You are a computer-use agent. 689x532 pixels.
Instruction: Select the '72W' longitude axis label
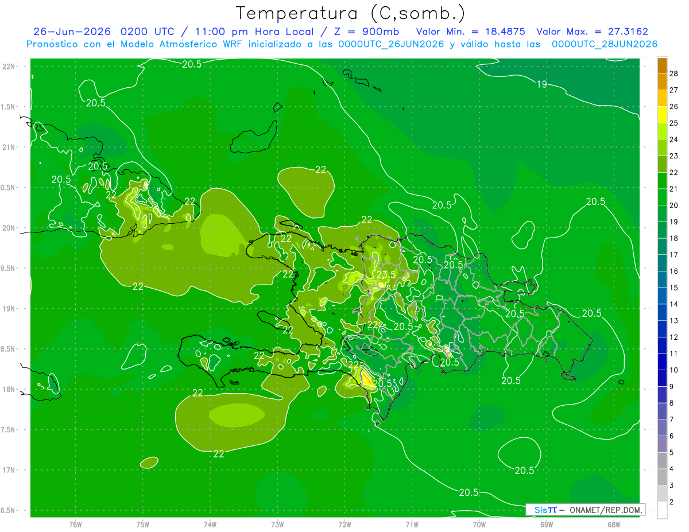tap(344, 525)
